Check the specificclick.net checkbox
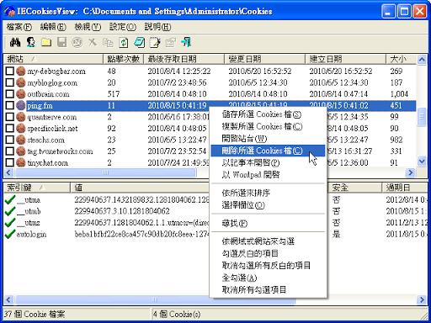Image resolution: width=431 pixels, height=323 pixels. [10, 128]
